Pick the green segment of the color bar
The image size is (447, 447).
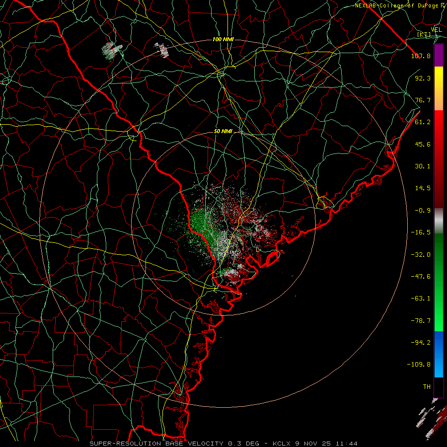pos(439,283)
